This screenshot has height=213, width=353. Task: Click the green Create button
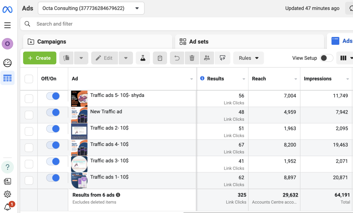point(40,58)
